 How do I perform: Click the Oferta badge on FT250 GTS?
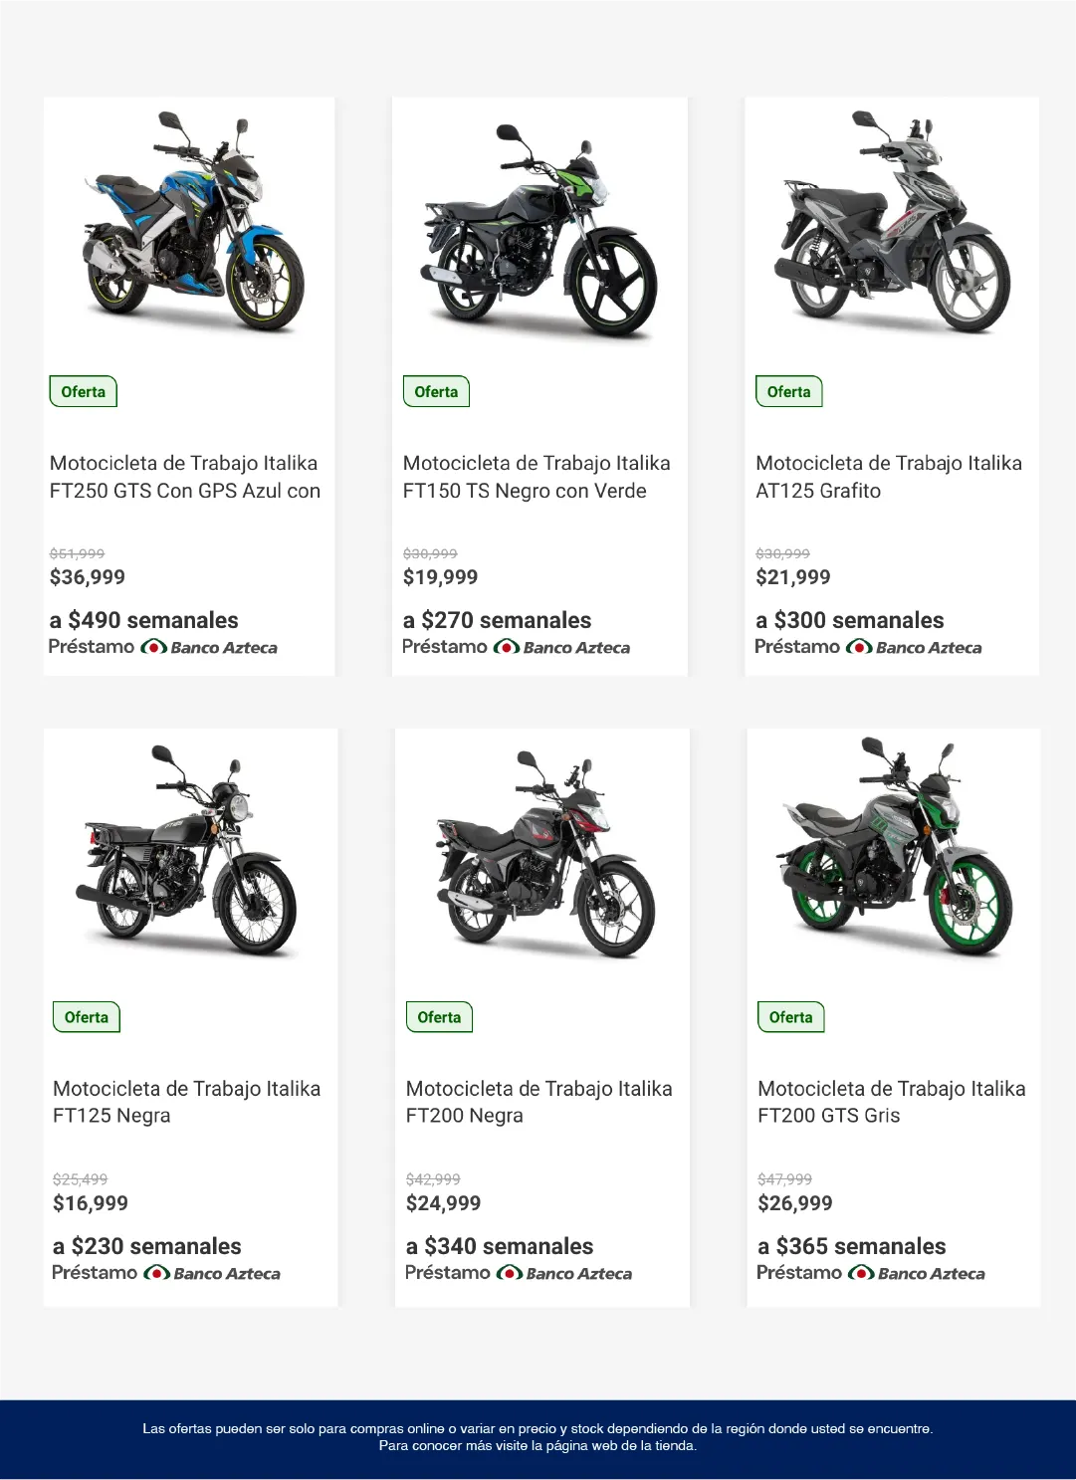tap(84, 392)
